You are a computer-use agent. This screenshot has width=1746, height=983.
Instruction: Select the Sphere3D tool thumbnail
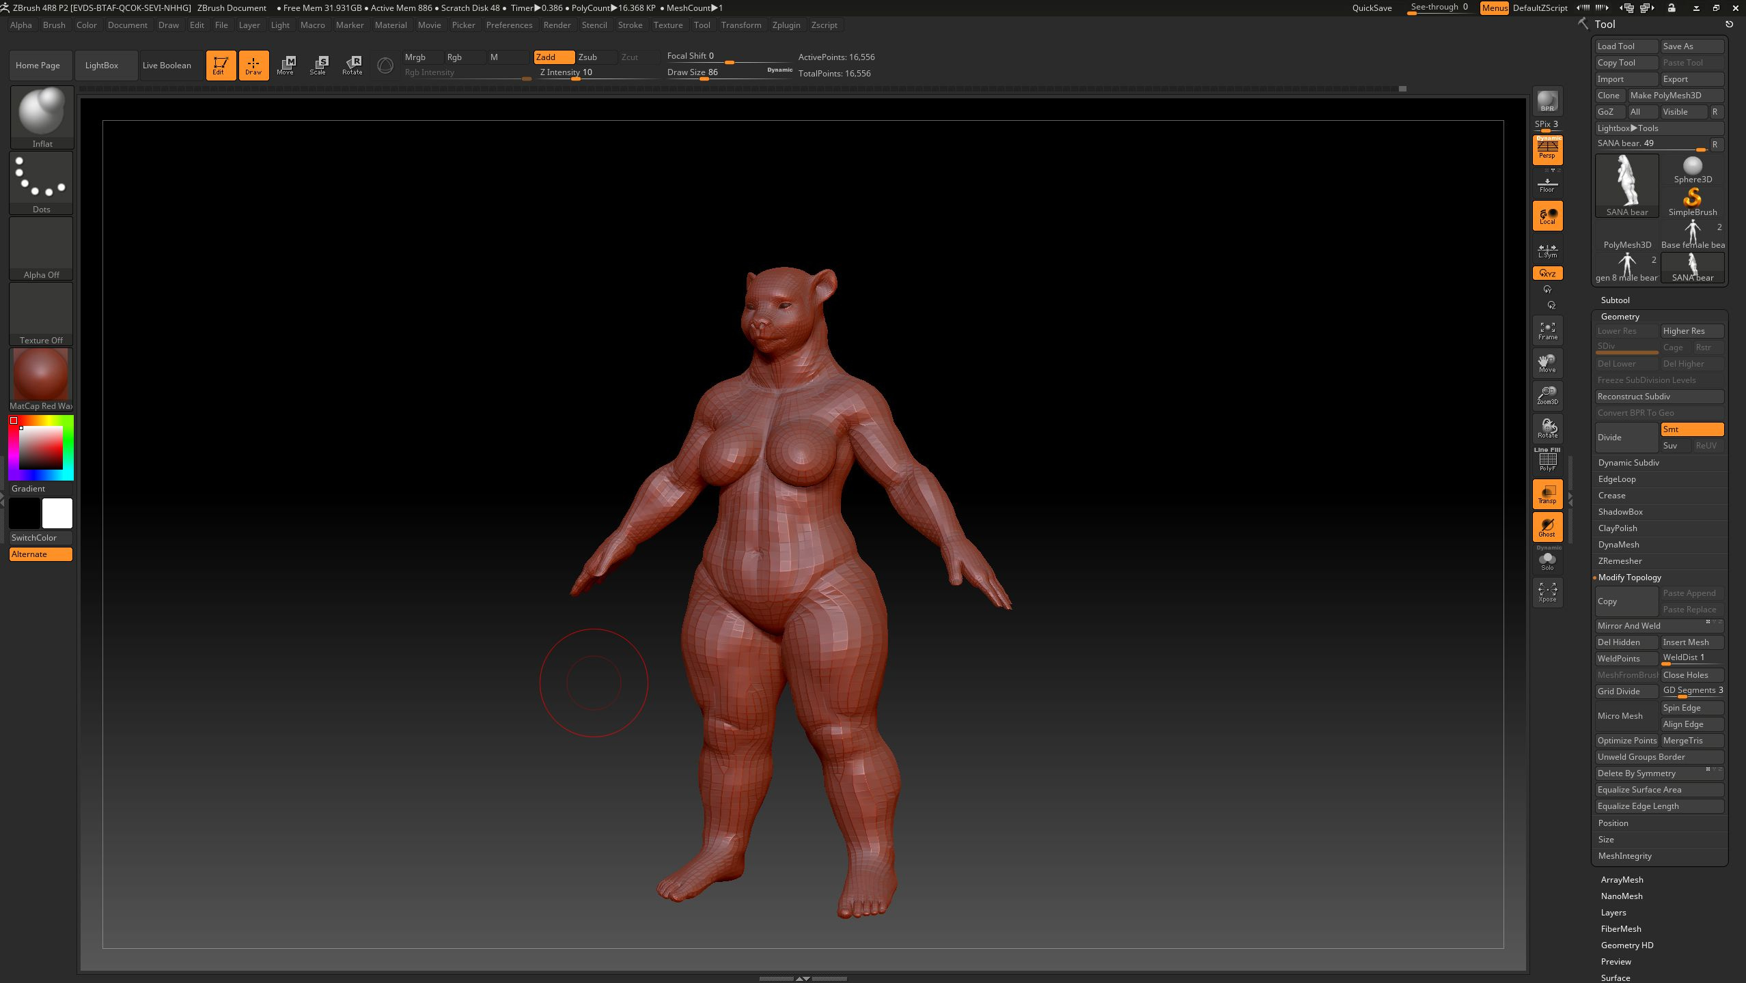click(1692, 169)
